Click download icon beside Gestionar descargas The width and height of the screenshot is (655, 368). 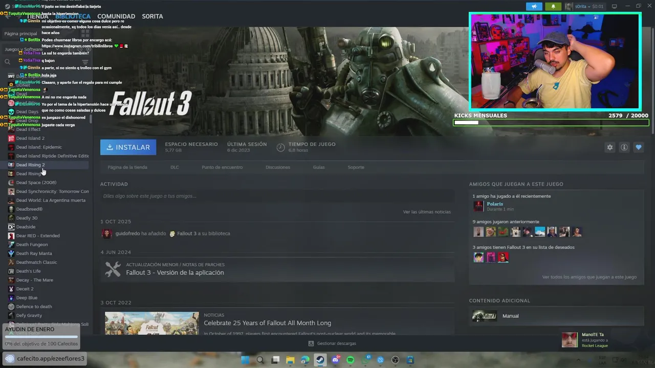[311, 343]
